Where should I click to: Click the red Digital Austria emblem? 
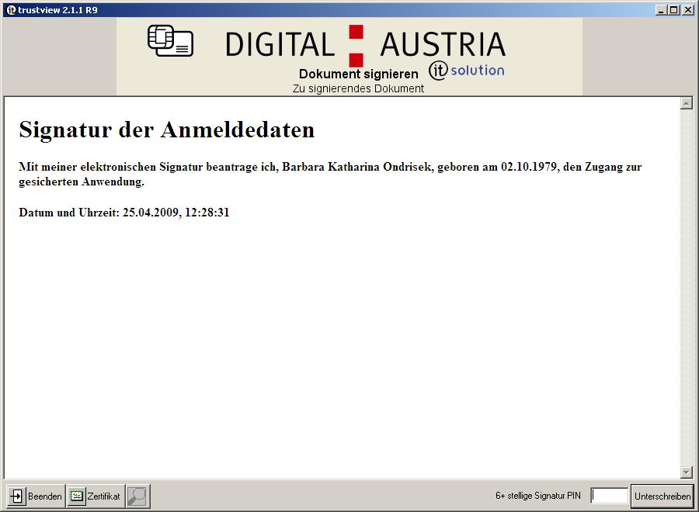(x=356, y=45)
